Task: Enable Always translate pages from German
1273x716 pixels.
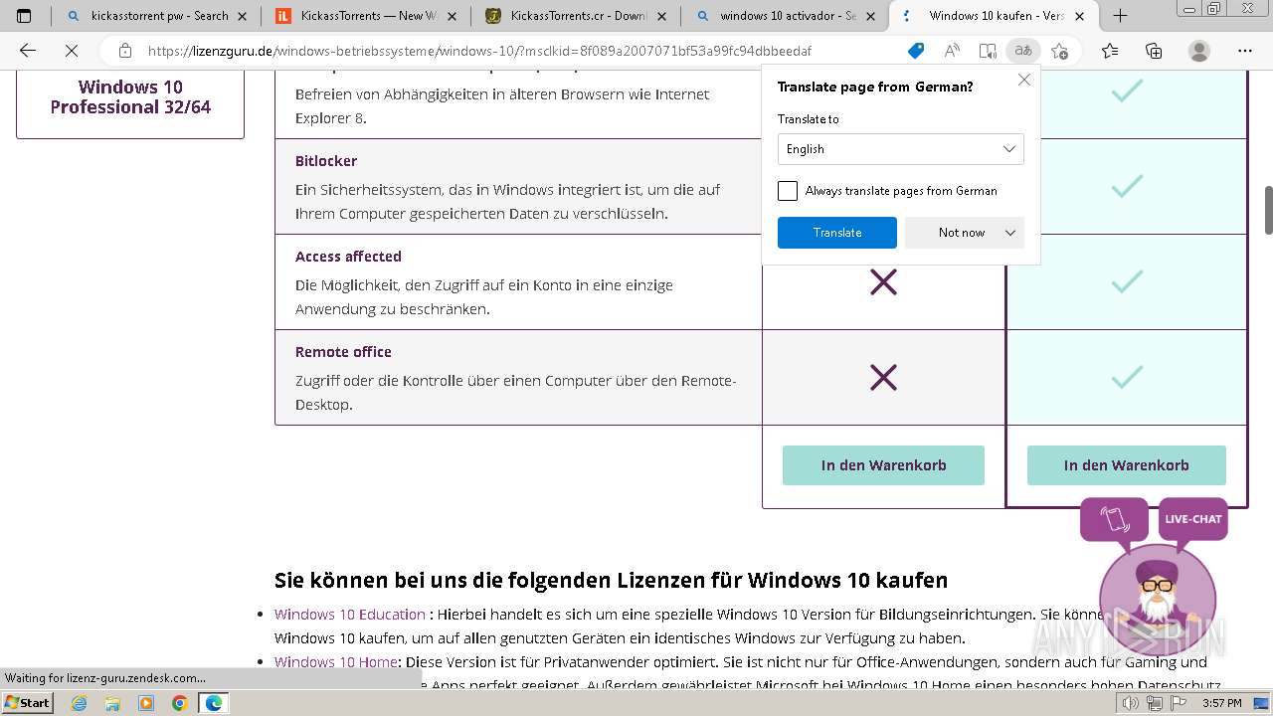Action: (788, 191)
